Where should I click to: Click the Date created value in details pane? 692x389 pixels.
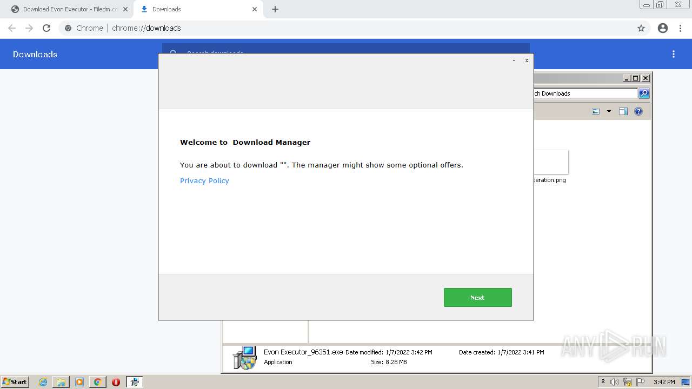pos(521,352)
